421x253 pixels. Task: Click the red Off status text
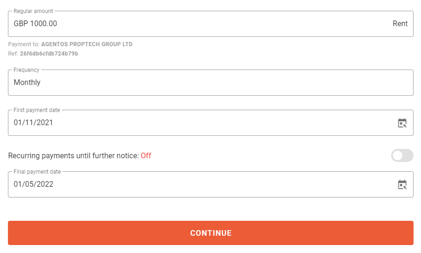pyautogui.click(x=146, y=156)
